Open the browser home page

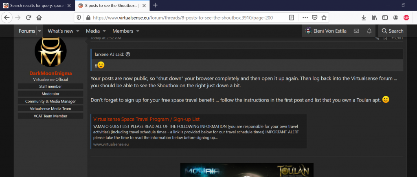coord(39,18)
